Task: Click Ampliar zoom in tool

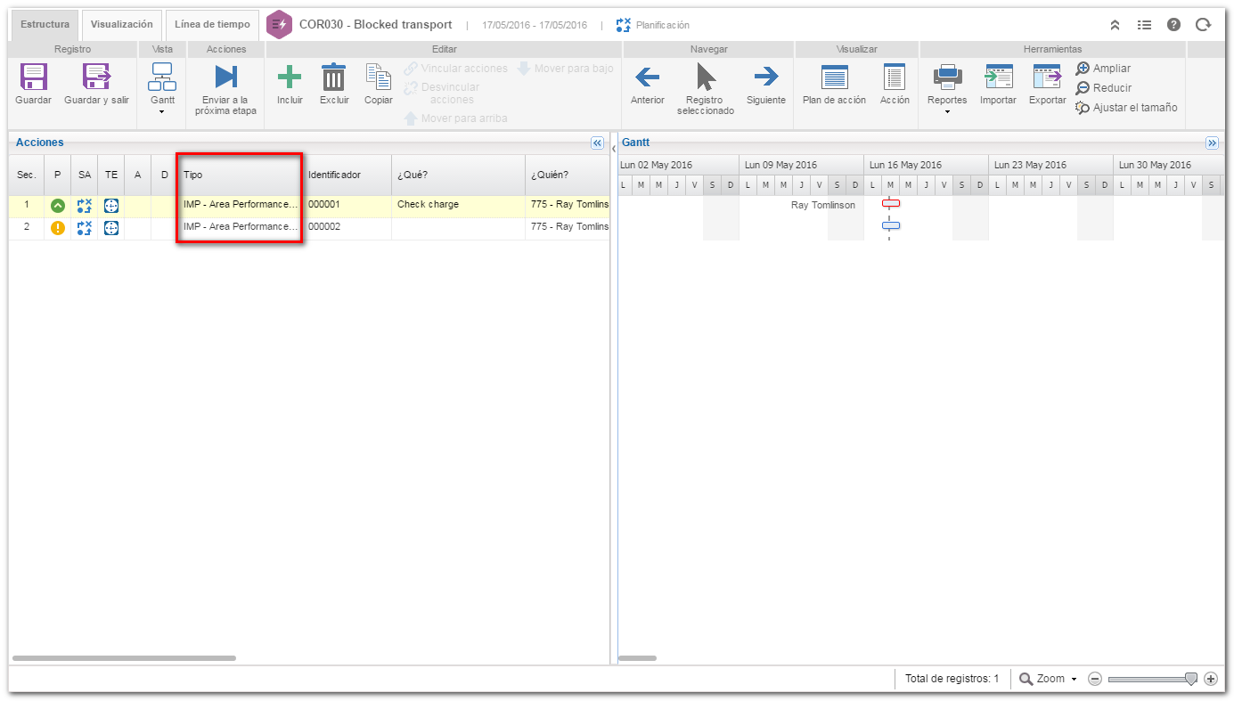Action: tap(1103, 69)
